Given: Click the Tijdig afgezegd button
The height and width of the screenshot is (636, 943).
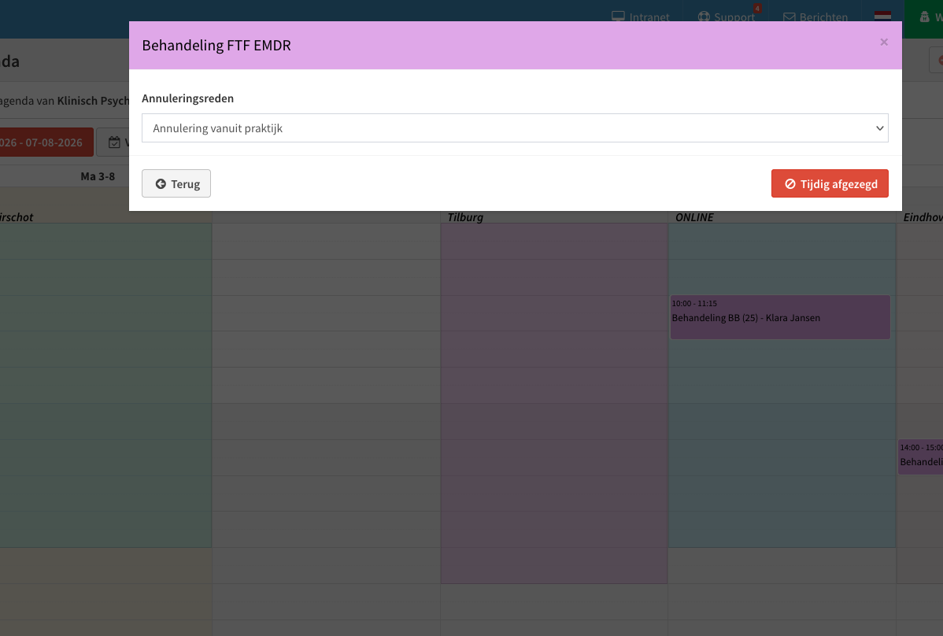Looking at the screenshot, I should coord(830,183).
